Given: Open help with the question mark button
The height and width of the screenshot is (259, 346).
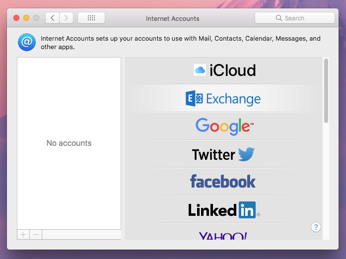Looking at the screenshot, I should click(316, 227).
